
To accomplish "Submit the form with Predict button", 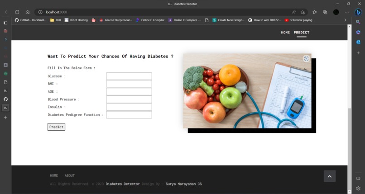I will tap(56, 127).
